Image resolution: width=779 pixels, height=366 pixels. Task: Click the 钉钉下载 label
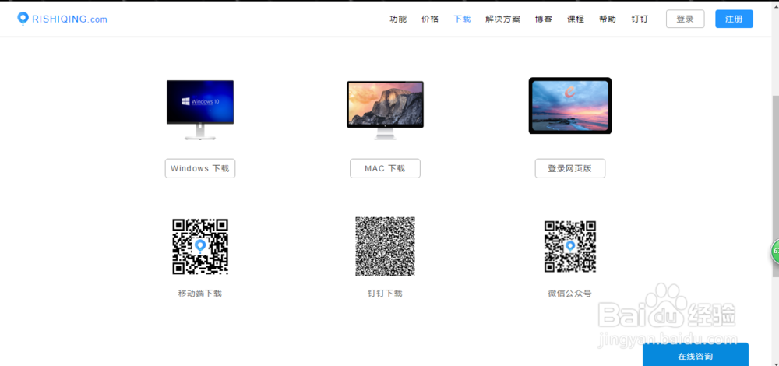(385, 293)
